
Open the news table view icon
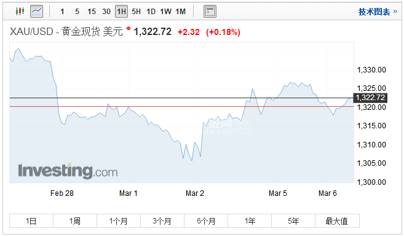click(x=210, y=12)
